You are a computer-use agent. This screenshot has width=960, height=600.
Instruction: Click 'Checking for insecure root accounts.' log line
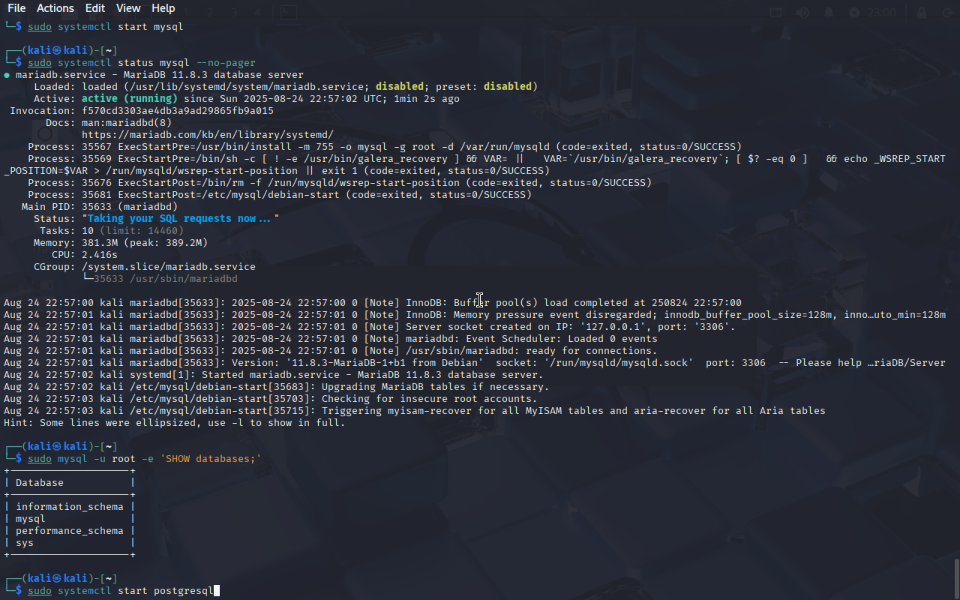coord(271,399)
